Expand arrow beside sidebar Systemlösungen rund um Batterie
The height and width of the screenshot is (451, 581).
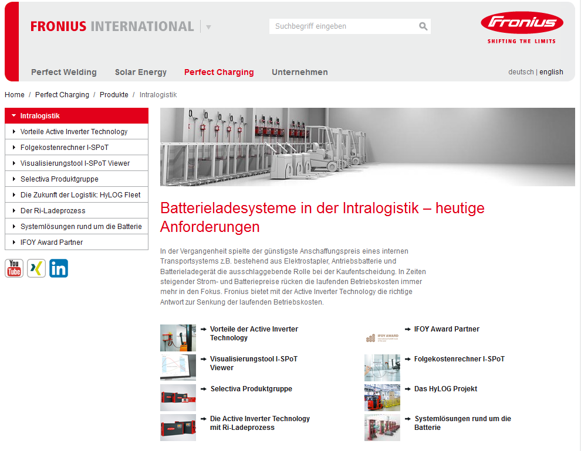click(x=14, y=226)
